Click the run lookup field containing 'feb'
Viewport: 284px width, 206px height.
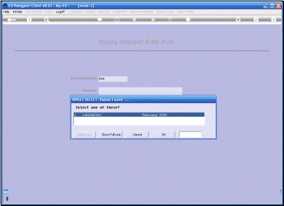[113, 79]
